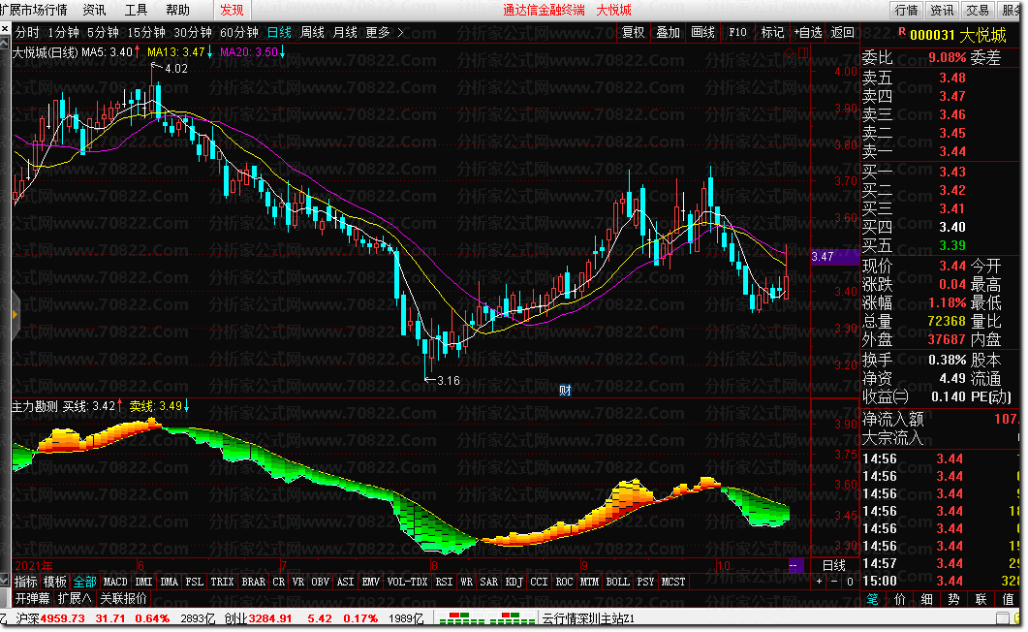Click 开弹幕 to enable bullet comments
The image size is (1028, 632).
pyautogui.click(x=32, y=598)
